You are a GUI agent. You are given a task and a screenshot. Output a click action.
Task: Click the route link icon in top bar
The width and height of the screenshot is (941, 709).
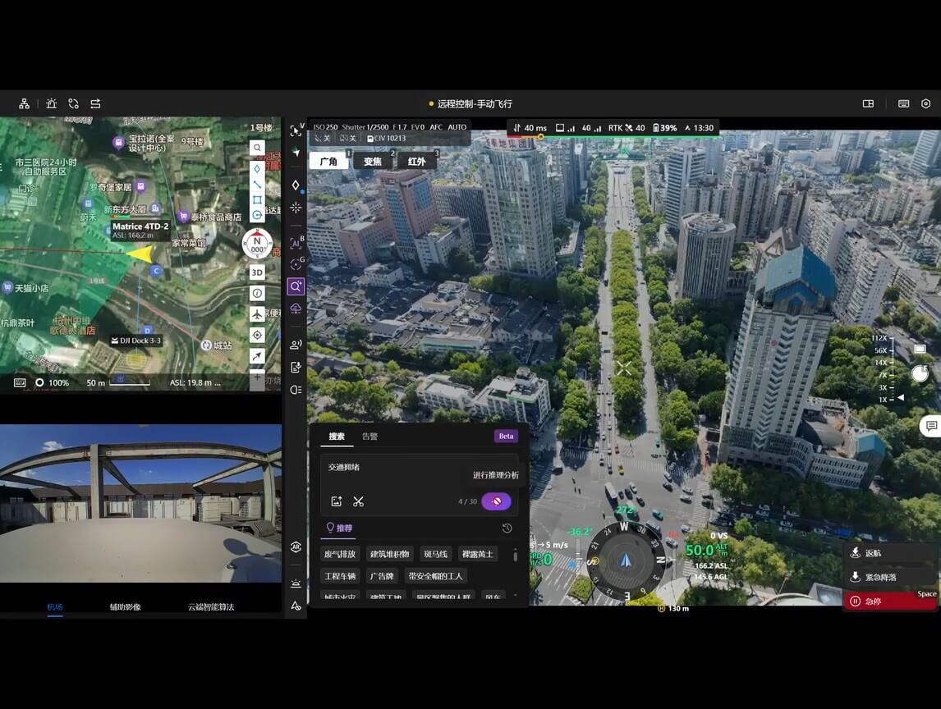(74, 103)
